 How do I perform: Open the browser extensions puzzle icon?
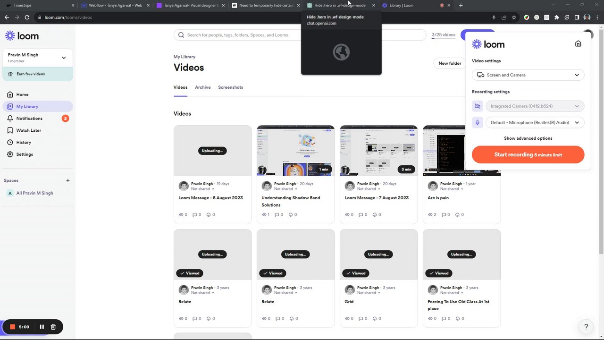coord(557,17)
